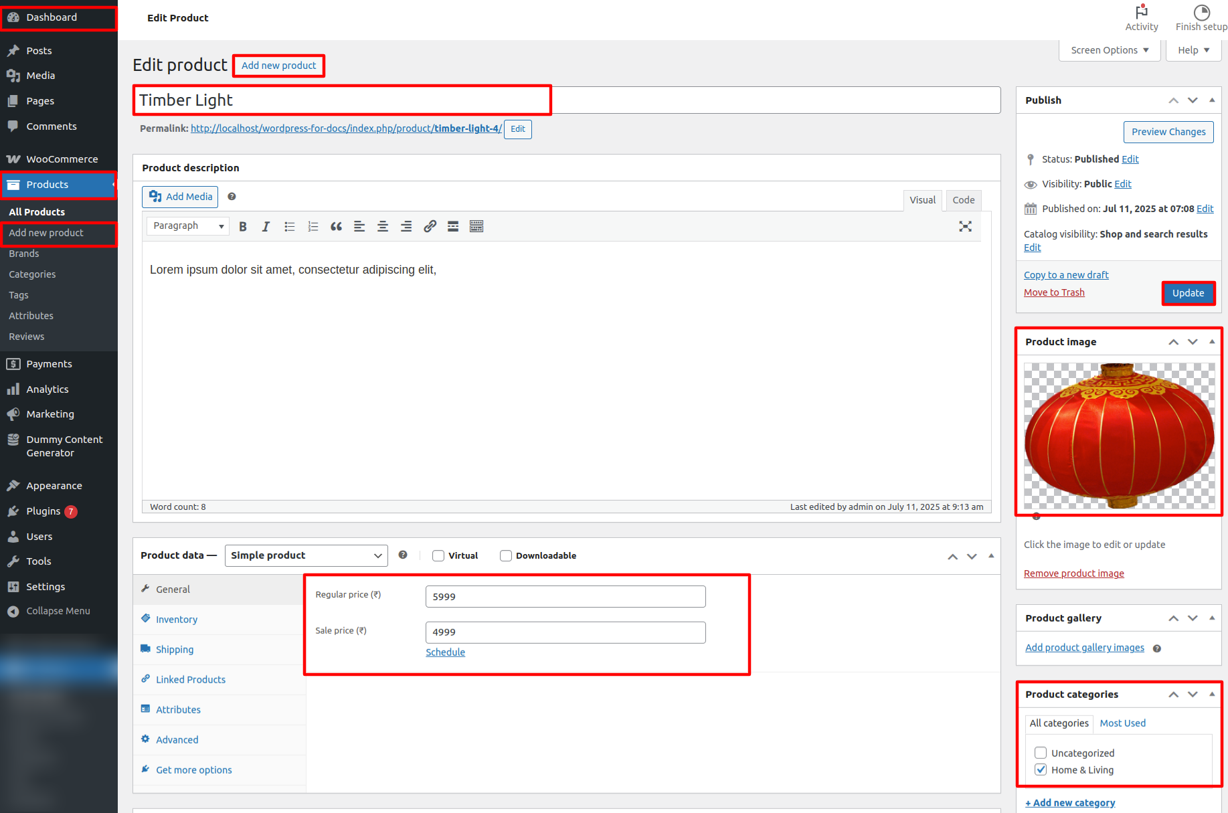This screenshot has width=1228, height=813.
Task: Insert a bulleted list
Action: coord(289,227)
